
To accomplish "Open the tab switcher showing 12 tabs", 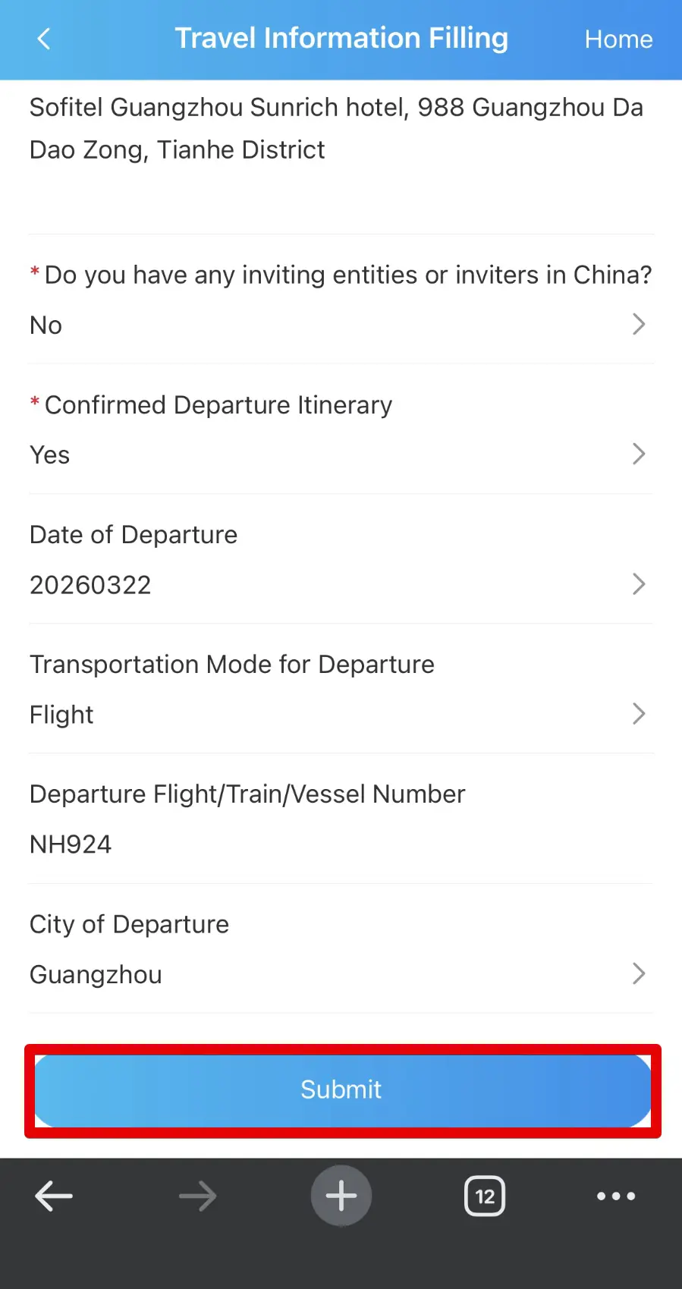I will [485, 1196].
